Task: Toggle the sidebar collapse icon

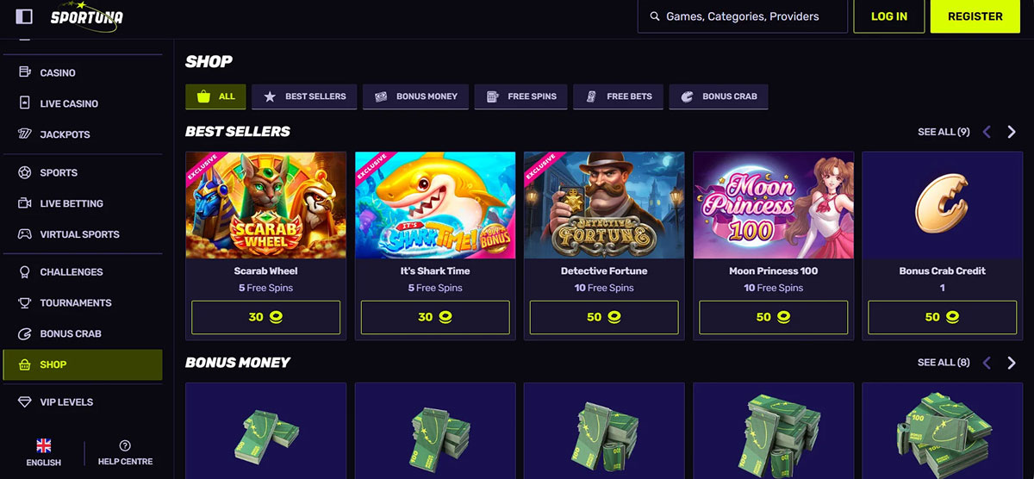Action: click(x=24, y=16)
